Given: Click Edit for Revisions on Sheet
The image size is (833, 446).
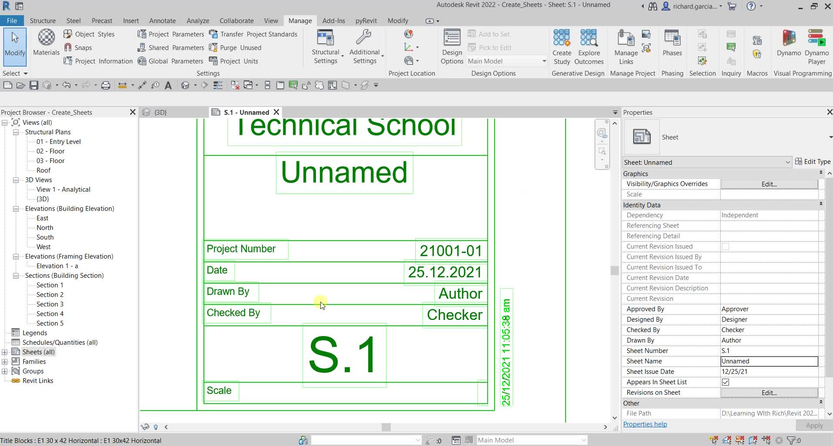Looking at the screenshot, I should [769, 393].
